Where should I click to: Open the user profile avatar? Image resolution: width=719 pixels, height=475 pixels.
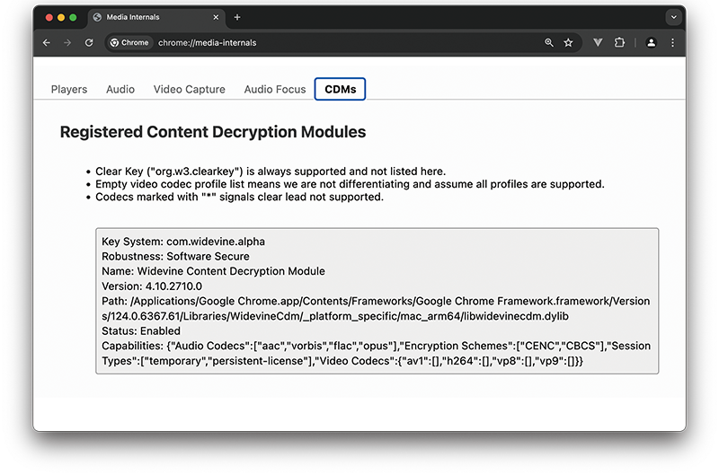tap(651, 42)
